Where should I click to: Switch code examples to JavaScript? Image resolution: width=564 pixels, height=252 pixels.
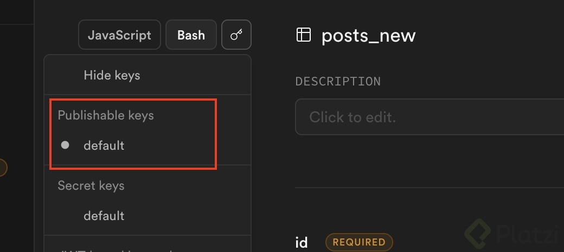pyautogui.click(x=119, y=35)
